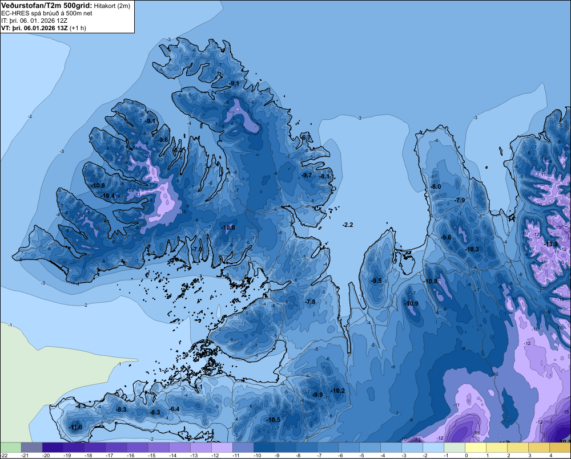Click the '-10.9' temperature label
This screenshot has width=571, height=459.
point(412,304)
